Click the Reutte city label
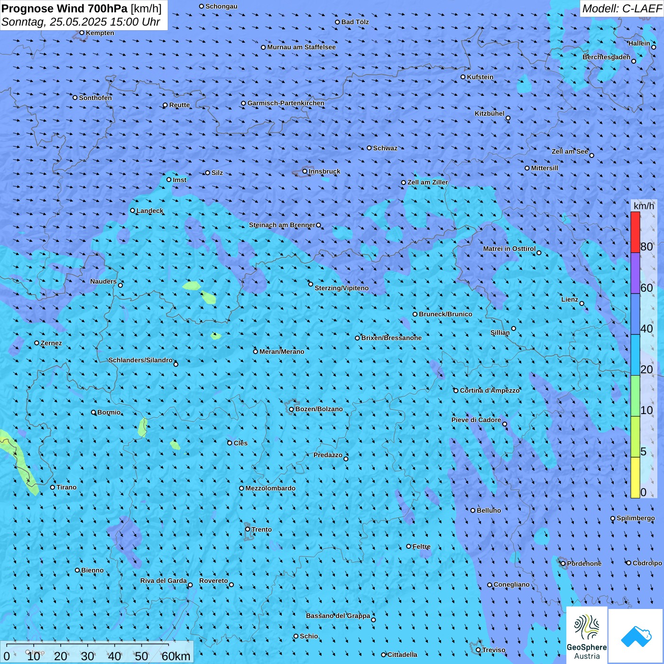 (x=179, y=105)
